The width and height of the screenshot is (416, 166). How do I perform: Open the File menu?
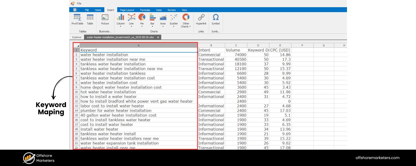point(87,10)
